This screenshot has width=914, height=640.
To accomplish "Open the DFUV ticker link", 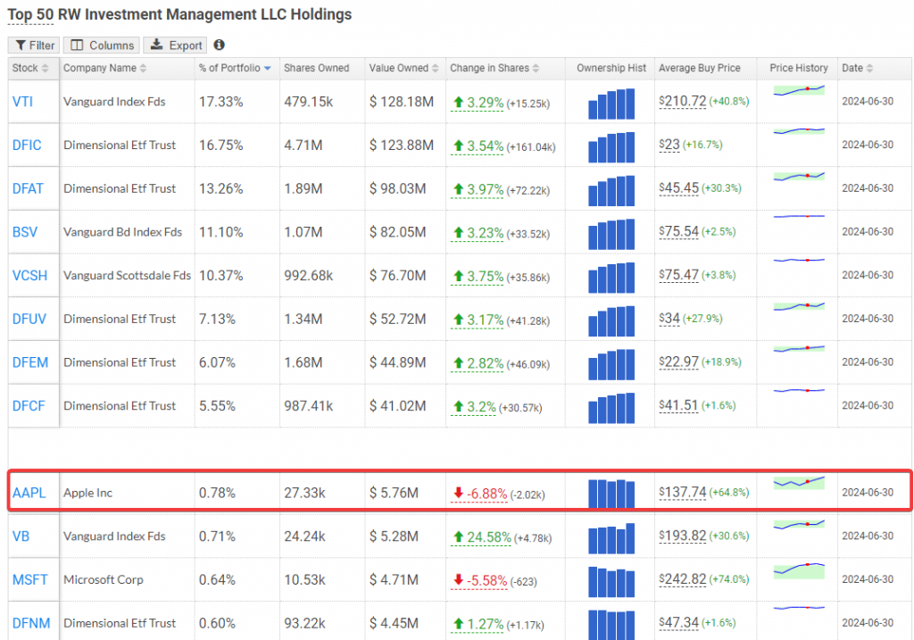I will [29, 319].
